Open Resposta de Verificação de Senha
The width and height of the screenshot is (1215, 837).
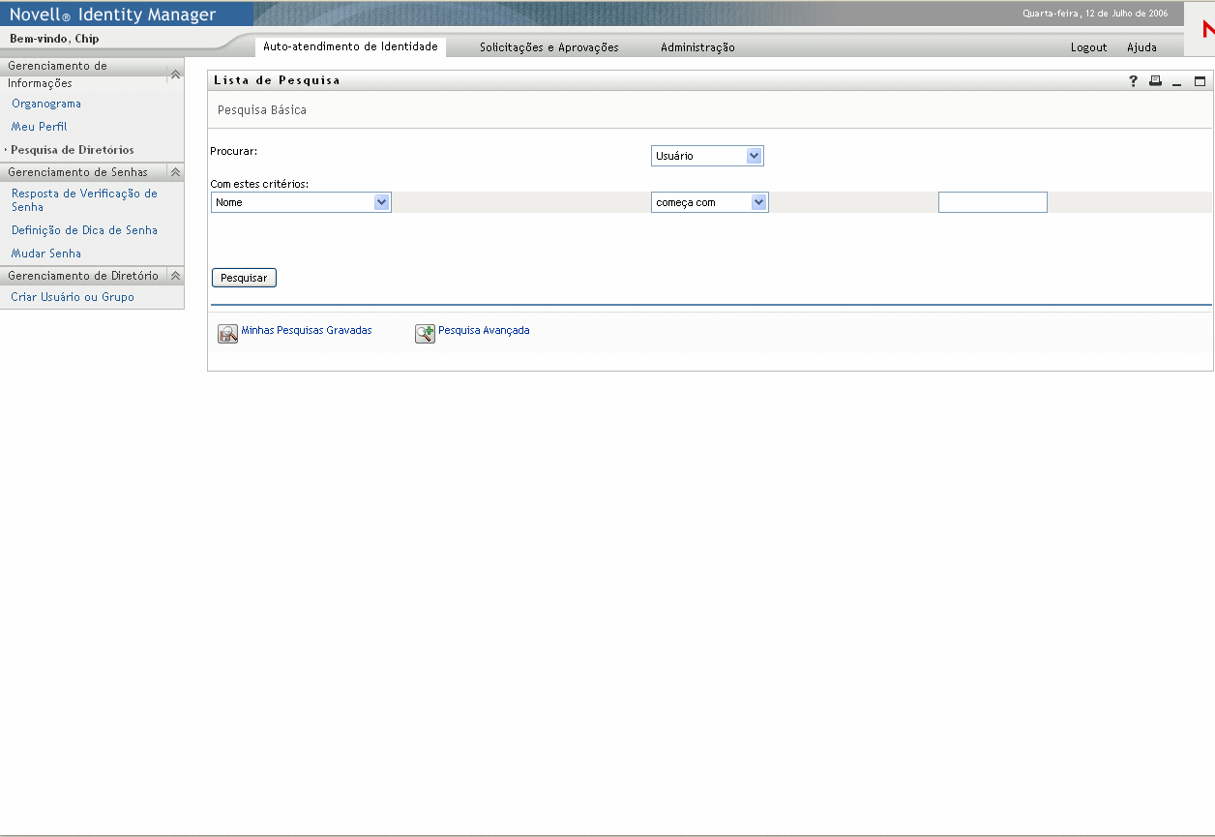pos(84,200)
